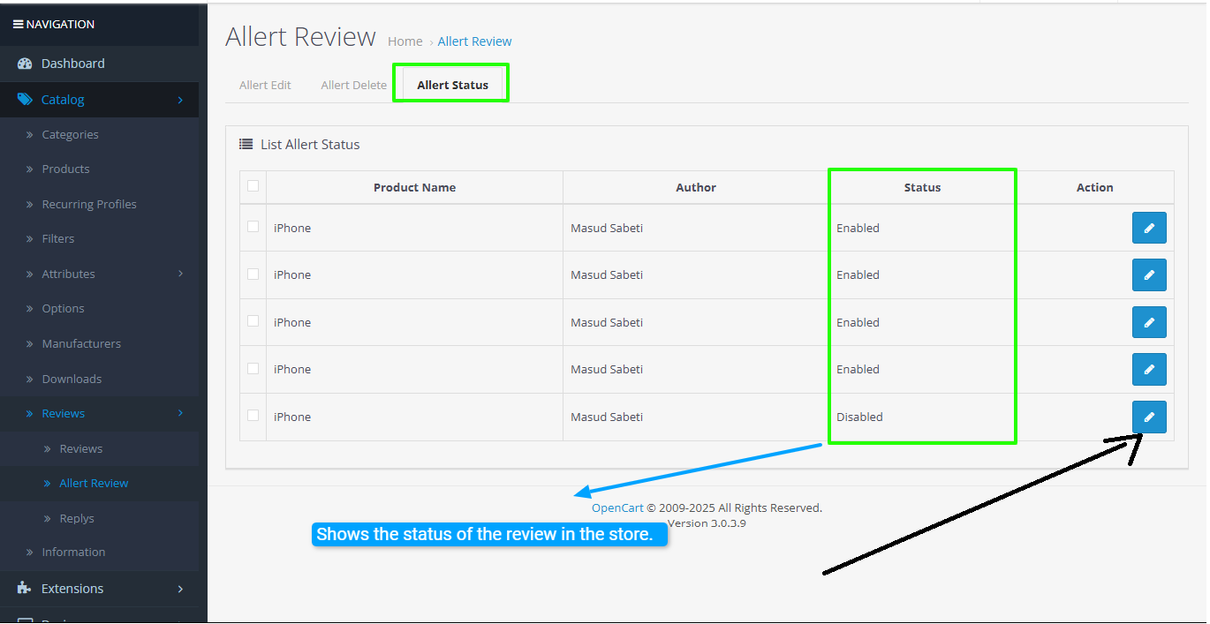The image size is (1210, 624).
Task: Switch to the Allert Delete tab
Action: click(353, 86)
